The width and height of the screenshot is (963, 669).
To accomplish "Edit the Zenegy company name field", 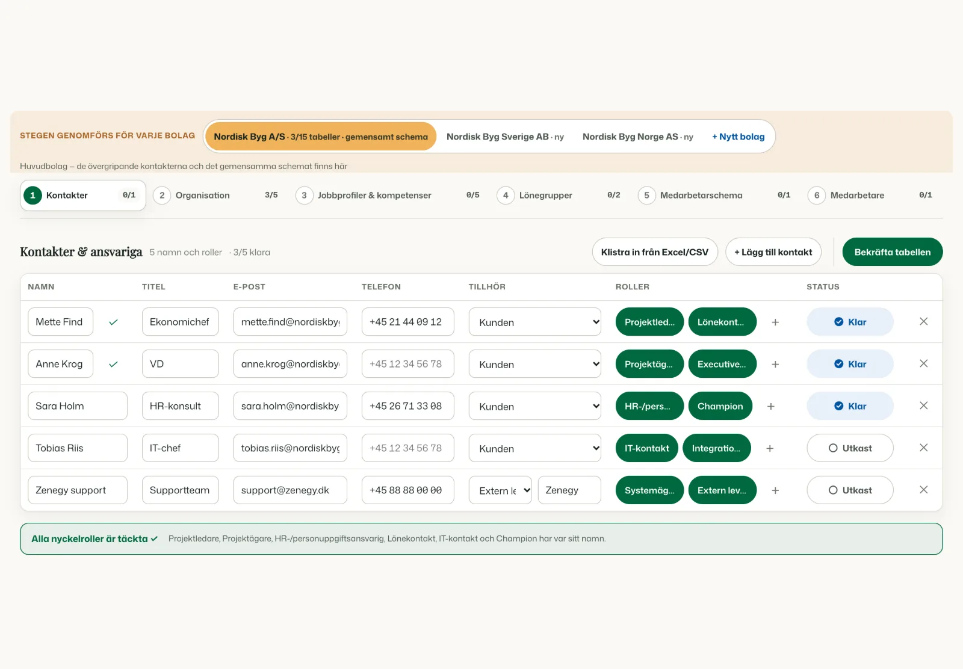I will click(569, 490).
